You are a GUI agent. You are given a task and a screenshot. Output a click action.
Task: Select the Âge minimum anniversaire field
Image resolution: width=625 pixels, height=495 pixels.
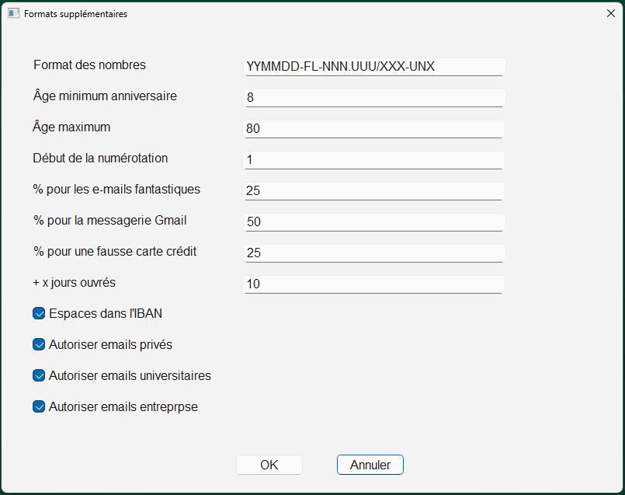pyautogui.click(x=374, y=98)
